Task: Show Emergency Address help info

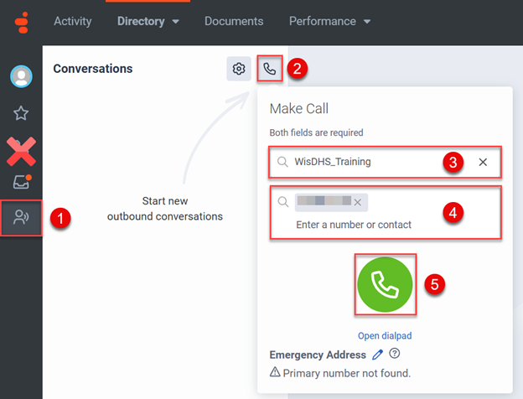Action: 395,355
